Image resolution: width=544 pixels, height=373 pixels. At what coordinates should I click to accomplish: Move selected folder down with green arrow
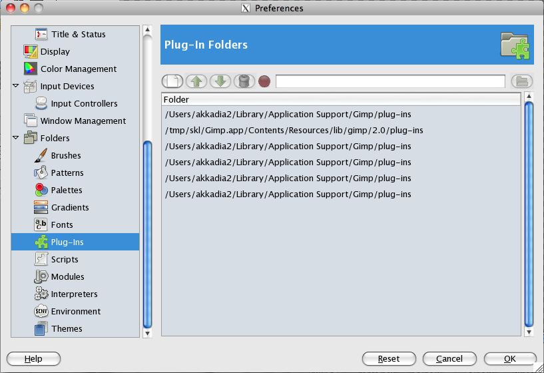click(220, 81)
